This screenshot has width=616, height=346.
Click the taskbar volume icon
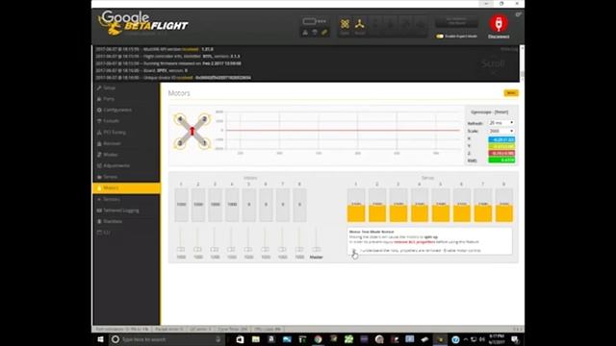(x=482, y=339)
